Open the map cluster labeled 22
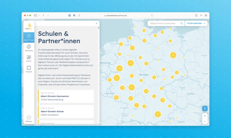Screen dimensions: 231x138 [158, 114]
